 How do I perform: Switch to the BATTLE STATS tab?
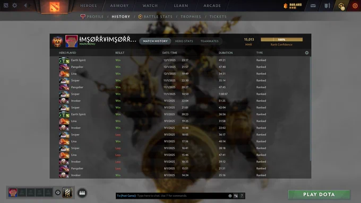[156, 16]
